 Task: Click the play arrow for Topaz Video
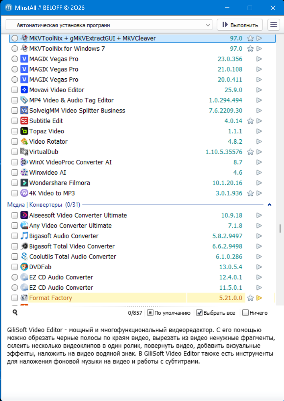click(x=259, y=131)
